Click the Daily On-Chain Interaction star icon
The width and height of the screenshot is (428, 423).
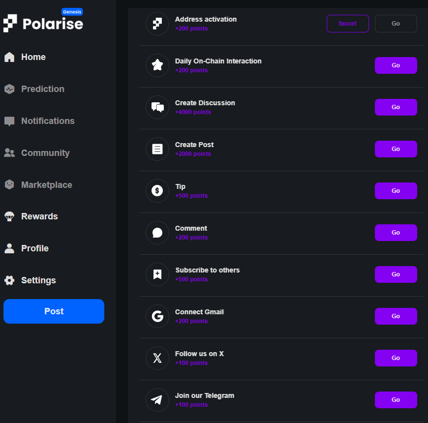coord(157,65)
